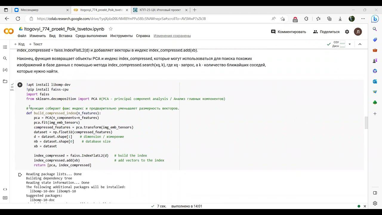382x215 pixels.
Task: Click the ОЗУ Диск usage indicator
Action: click(339, 44)
